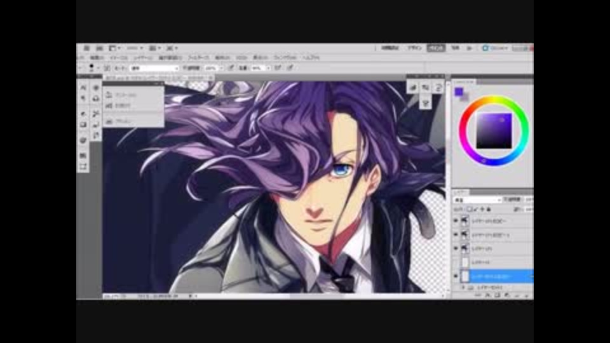Click the highlighted ペイント workspace button
The image size is (610, 343).
tap(436, 48)
